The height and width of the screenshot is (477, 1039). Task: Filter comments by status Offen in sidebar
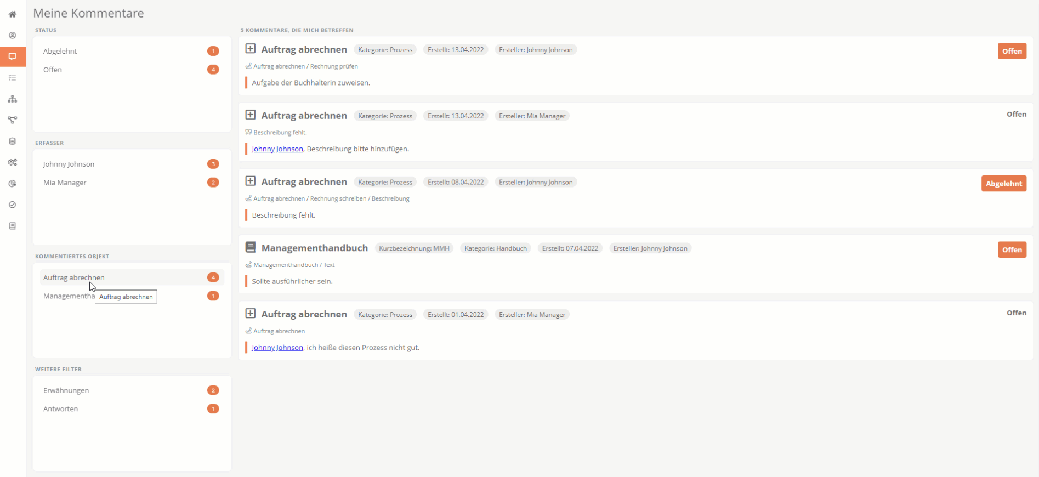tap(132, 70)
